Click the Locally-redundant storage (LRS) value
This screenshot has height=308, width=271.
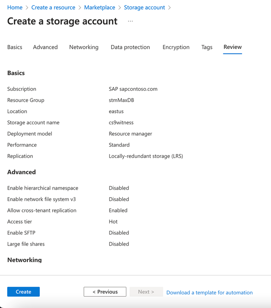click(146, 156)
